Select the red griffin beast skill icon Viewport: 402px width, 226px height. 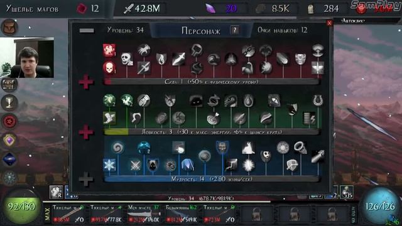109,50
